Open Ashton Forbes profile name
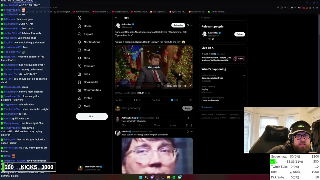 128,118
